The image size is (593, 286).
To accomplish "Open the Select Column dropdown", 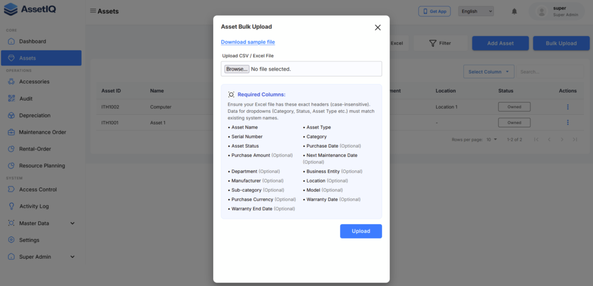I will (x=489, y=72).
